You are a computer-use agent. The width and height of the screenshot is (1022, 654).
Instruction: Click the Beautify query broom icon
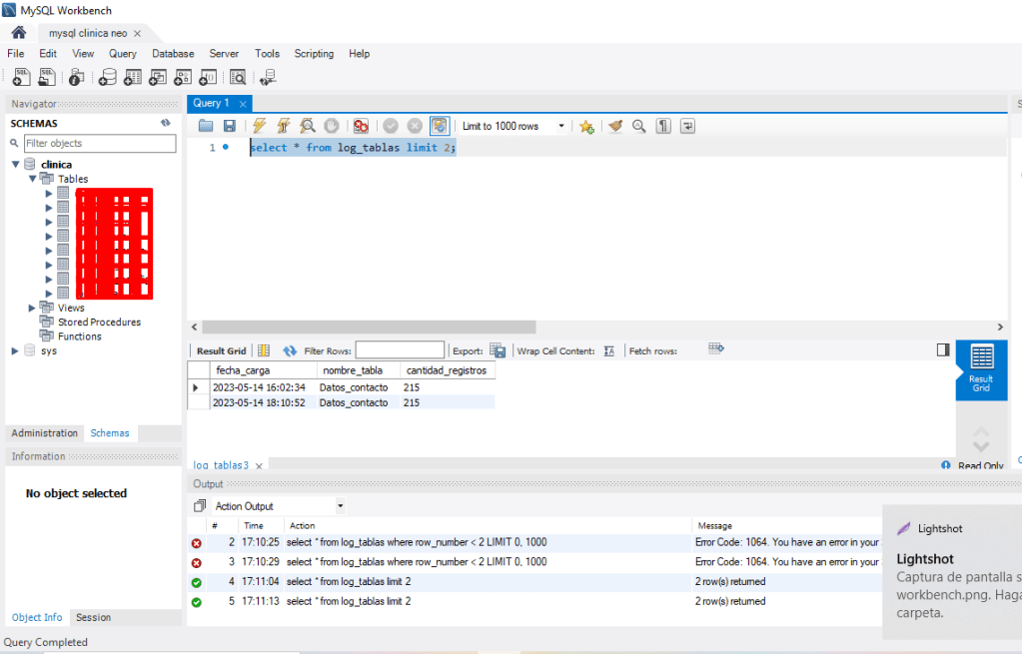pos(615,126)
